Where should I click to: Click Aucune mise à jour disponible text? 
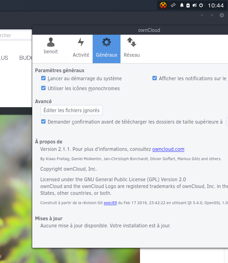coord(105,226)
